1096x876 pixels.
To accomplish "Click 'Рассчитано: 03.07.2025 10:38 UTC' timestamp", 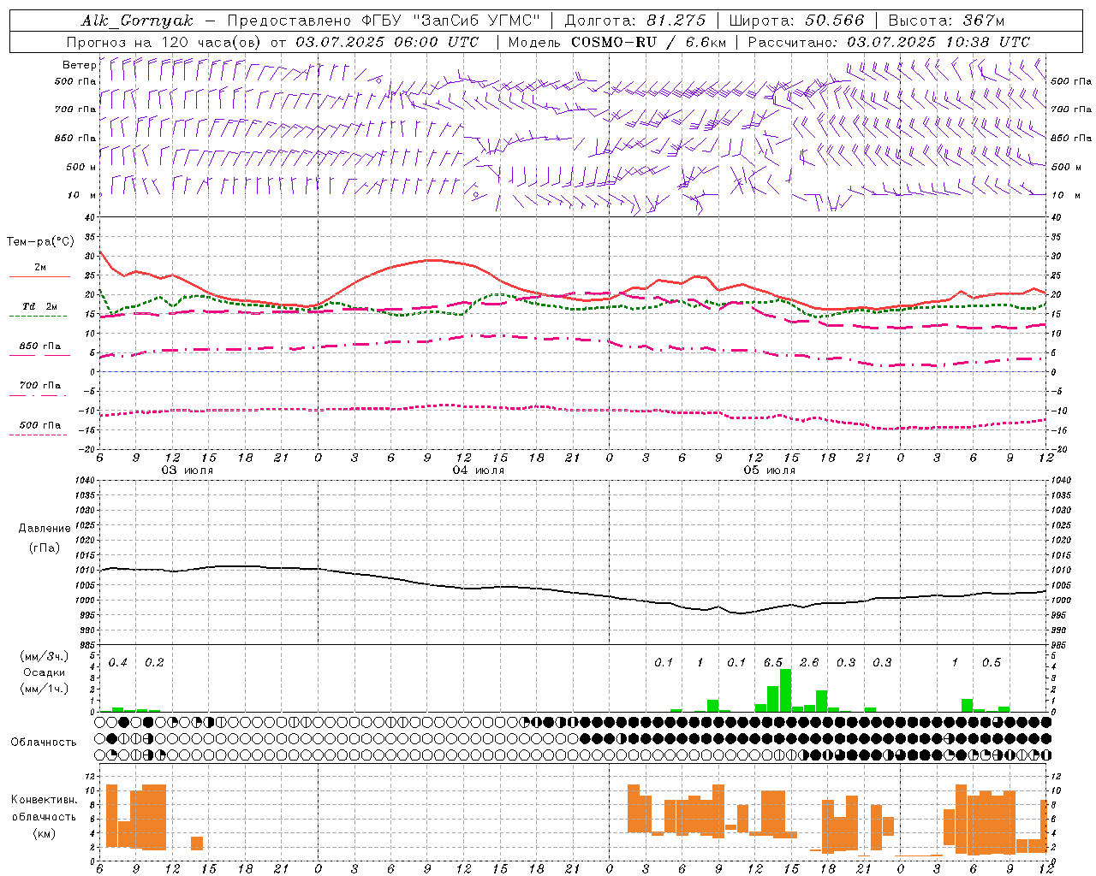I will [889, 42].
